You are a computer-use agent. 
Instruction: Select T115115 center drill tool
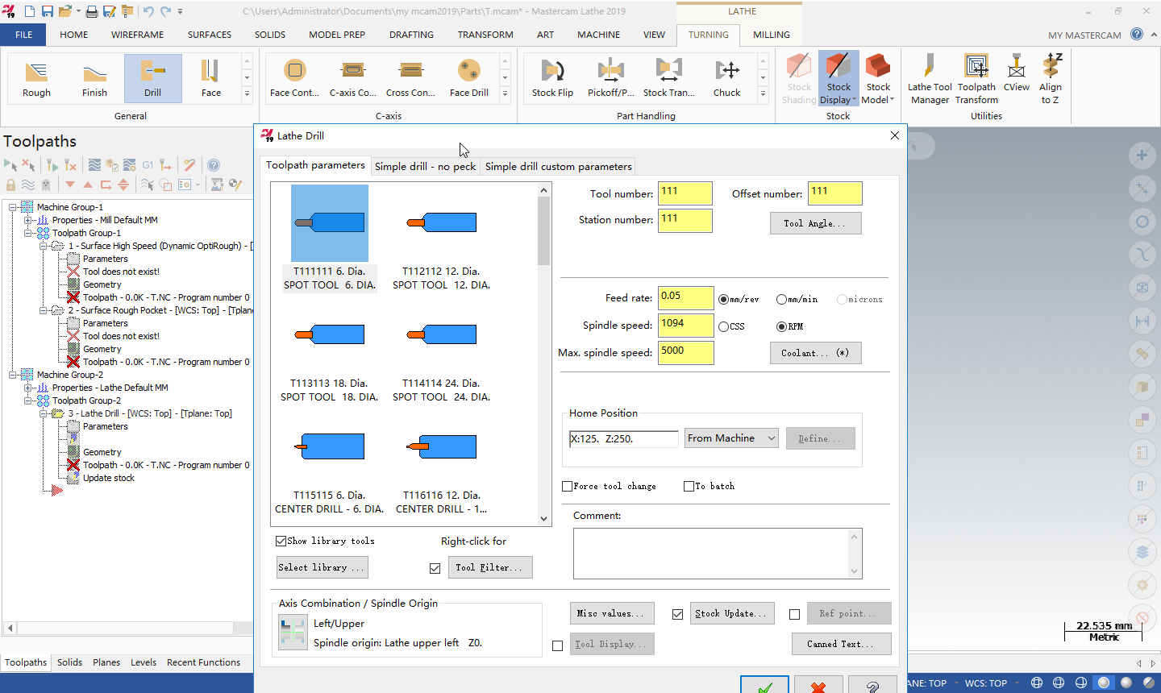[330, 446]
